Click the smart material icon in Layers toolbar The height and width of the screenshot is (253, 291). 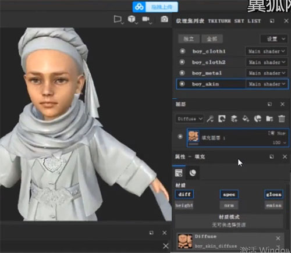pos(258,119)
